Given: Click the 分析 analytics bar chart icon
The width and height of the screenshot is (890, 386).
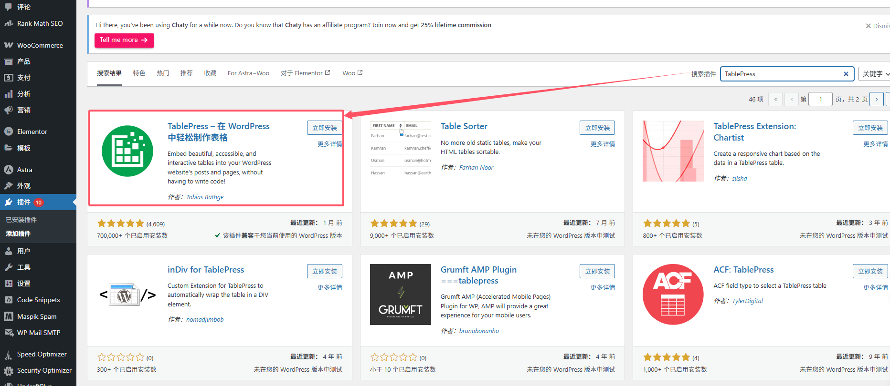Looking at the screenshot, I should [x=9, y=94].
